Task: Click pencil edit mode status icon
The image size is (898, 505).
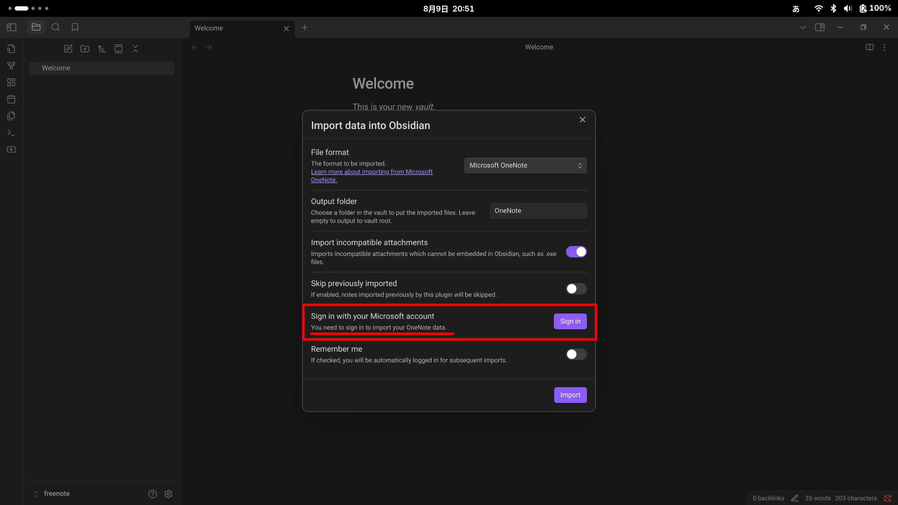Action: (x=795, y=498)
